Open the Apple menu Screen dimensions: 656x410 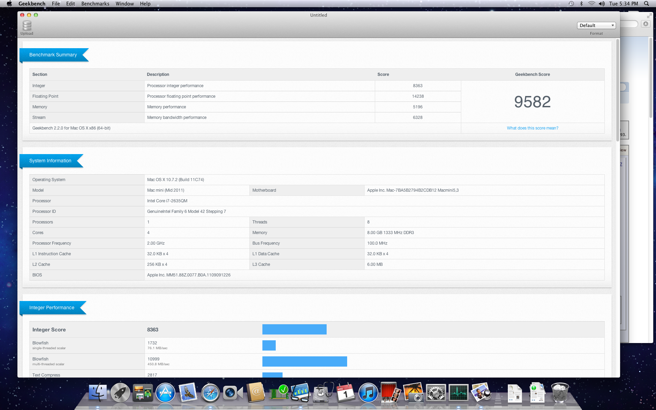pos(9,3)
